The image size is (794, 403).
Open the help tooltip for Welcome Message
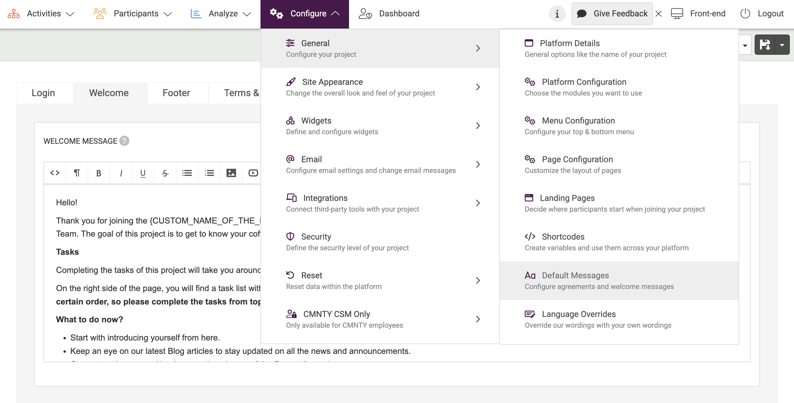click(124, 141)
